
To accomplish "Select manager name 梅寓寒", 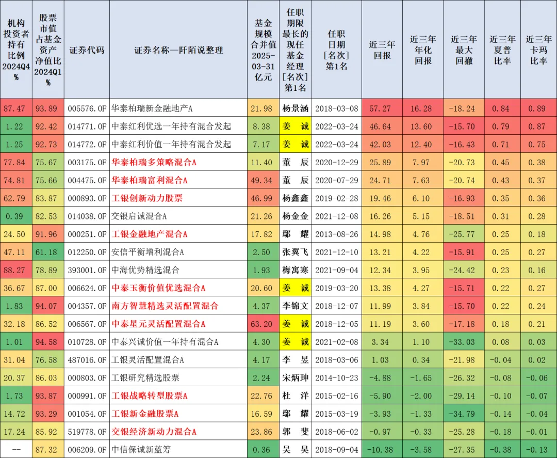I will coord(295,270).
